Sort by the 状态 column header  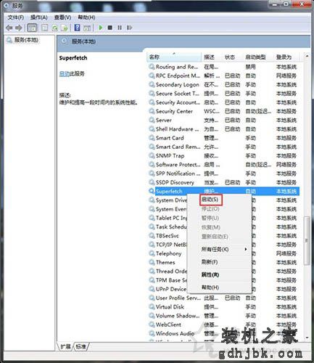232,57
